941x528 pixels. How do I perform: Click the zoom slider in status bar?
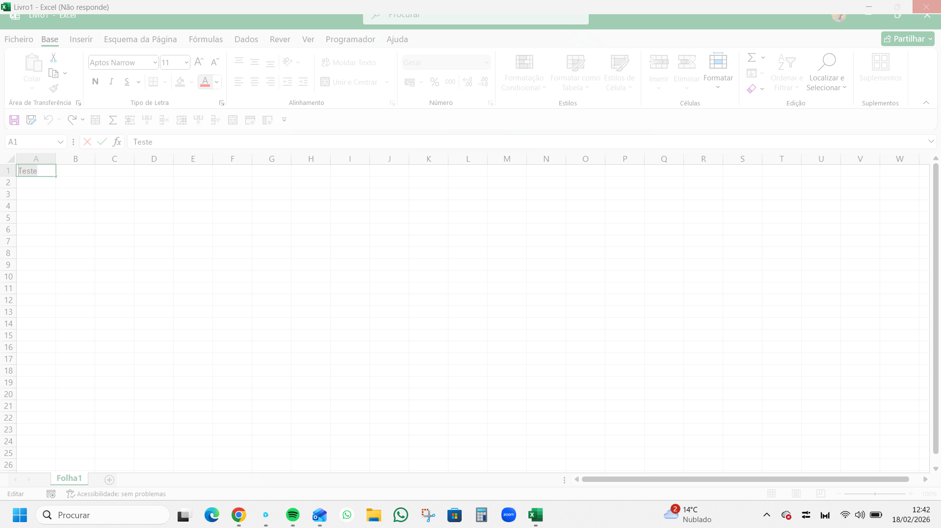875,494
